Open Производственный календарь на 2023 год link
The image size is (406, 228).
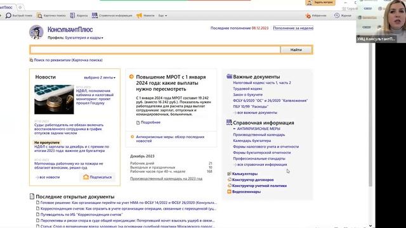166,179
